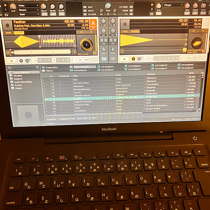Click Deck A tempo bend right arrow
This screenshot has height=210, width=210.
click(92, 32)
